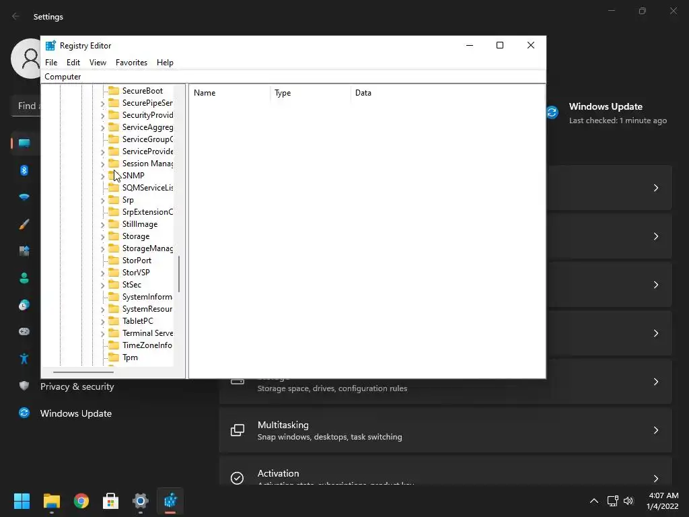Open Windows Update in Settings sidebar
The image size is (689, 517).
pyautogui.click(x=75, y=413)
